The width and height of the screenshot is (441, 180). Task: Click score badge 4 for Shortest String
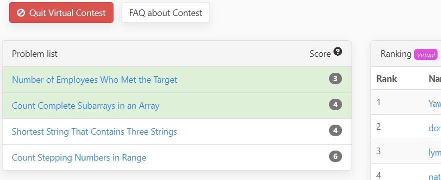pyautogui.click(x=335, y=131)
